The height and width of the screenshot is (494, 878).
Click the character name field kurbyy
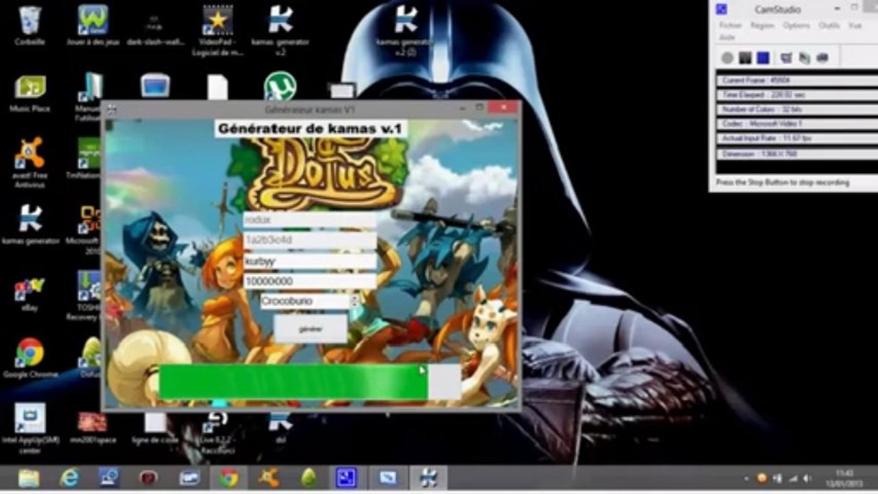(x=310, y=261)
